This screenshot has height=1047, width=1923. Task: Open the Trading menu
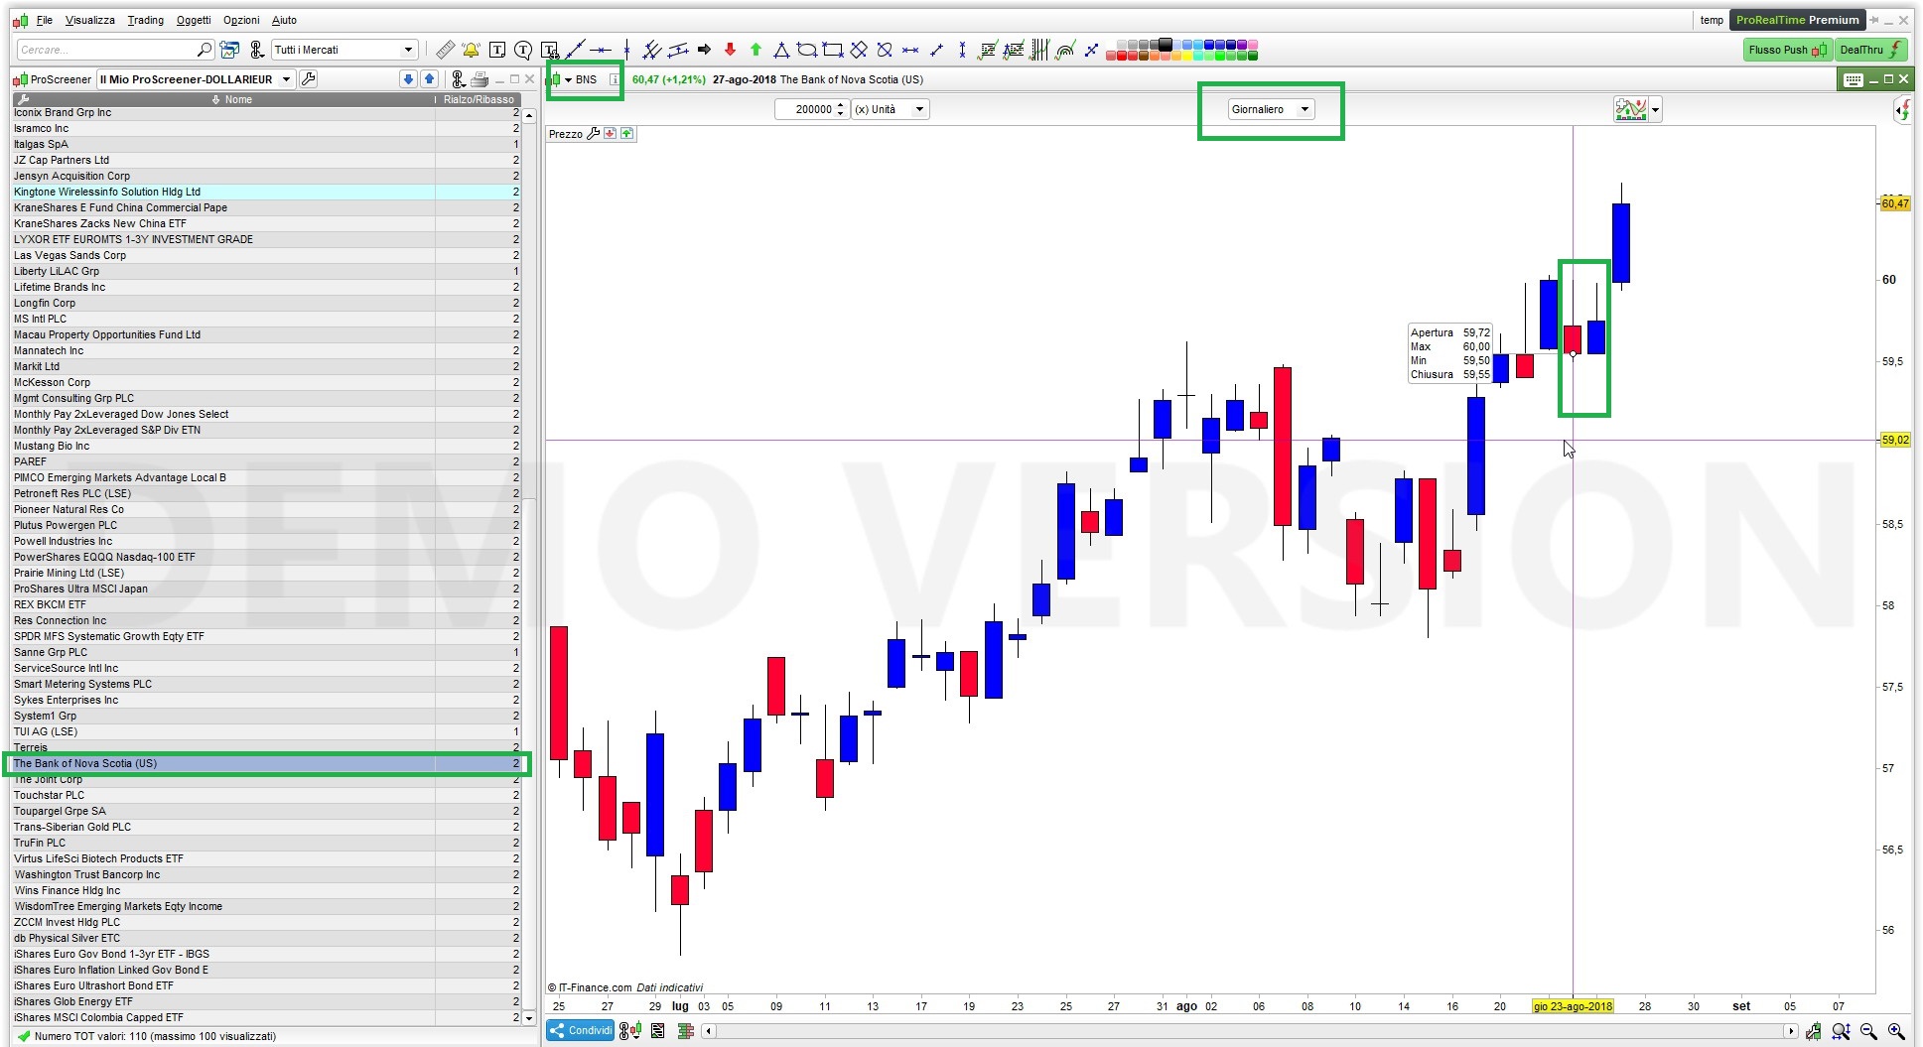(145, 20)
